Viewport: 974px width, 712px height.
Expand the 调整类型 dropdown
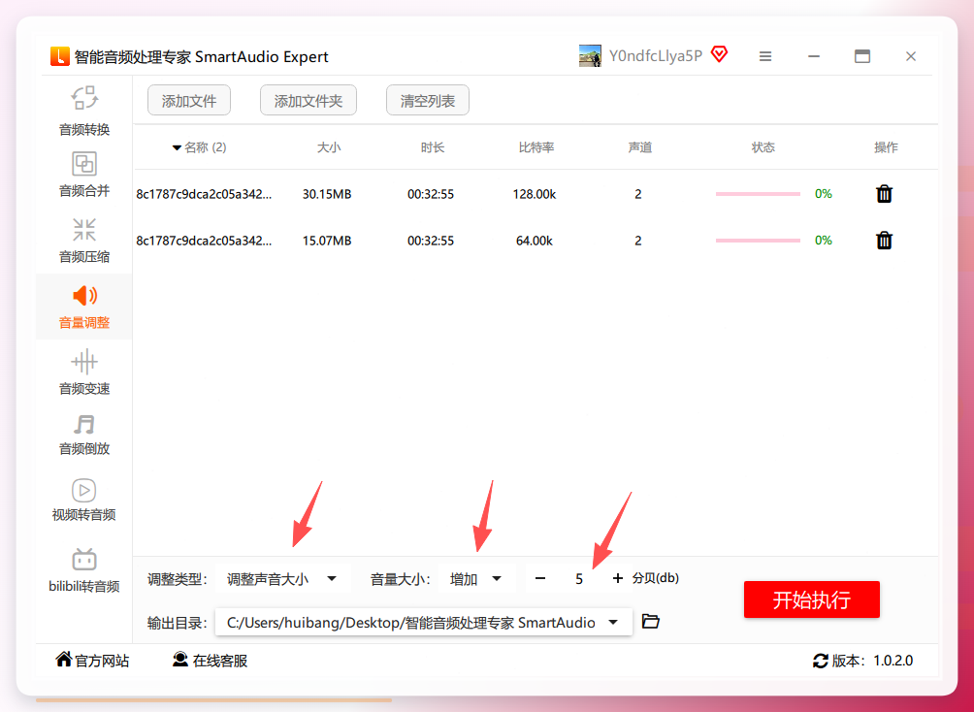[x=283, y=579]
